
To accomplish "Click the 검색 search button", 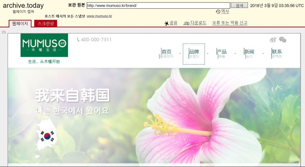I will pos(239,5).
